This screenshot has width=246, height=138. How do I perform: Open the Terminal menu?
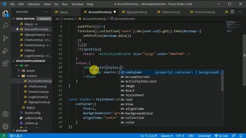click(x=77, y=4)
